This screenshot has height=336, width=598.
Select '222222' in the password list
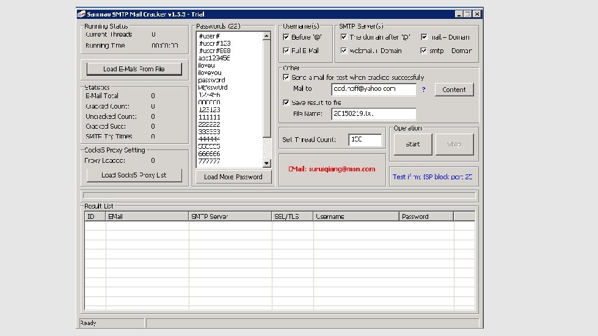(209, 124)
